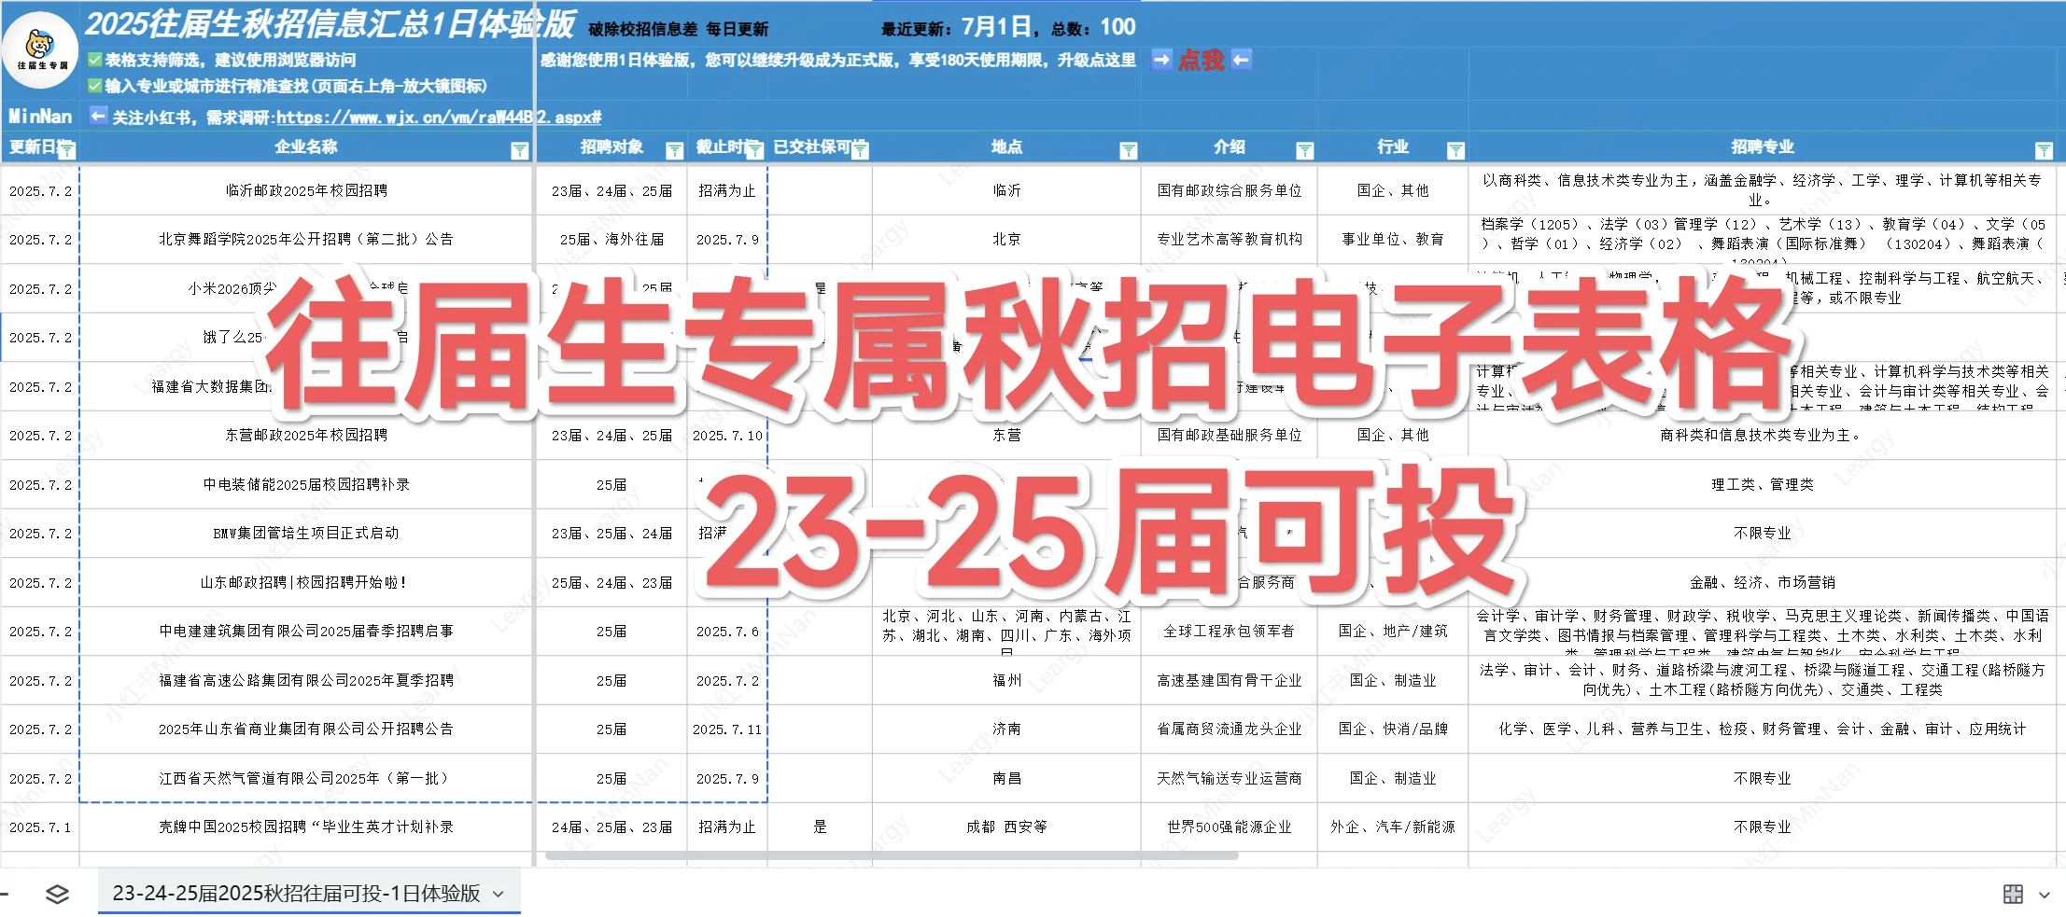Open the filter on the 介绍 column
Screen dimensions: 2066x917
pyautogui.click(x=1304, y=148)
